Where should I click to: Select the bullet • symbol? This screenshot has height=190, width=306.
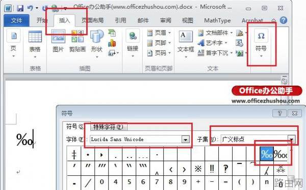point(88,154)
